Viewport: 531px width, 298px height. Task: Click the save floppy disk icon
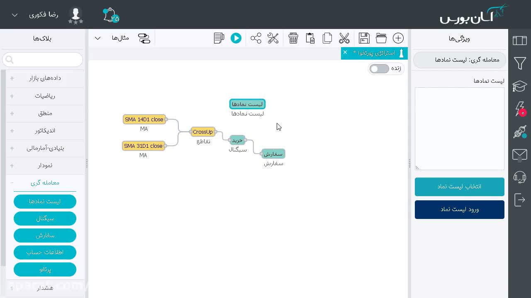(x=364, y=38)
